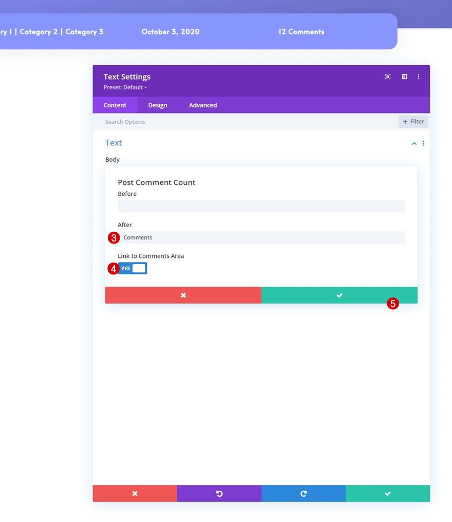The height and width of the screenshot is (522, 452).
Task: Select the Content tab
Action: point(115,105)
